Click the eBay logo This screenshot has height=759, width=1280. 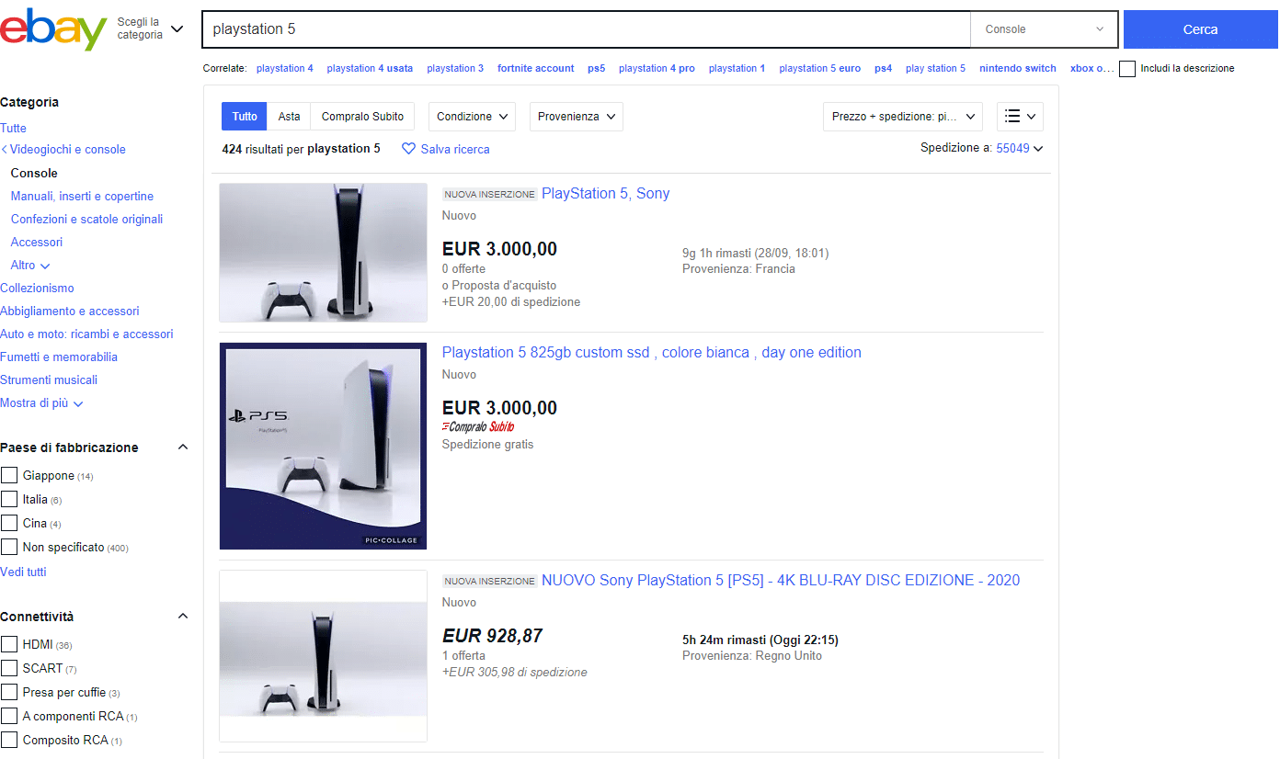pyautogui.click(x=53, y=29)
